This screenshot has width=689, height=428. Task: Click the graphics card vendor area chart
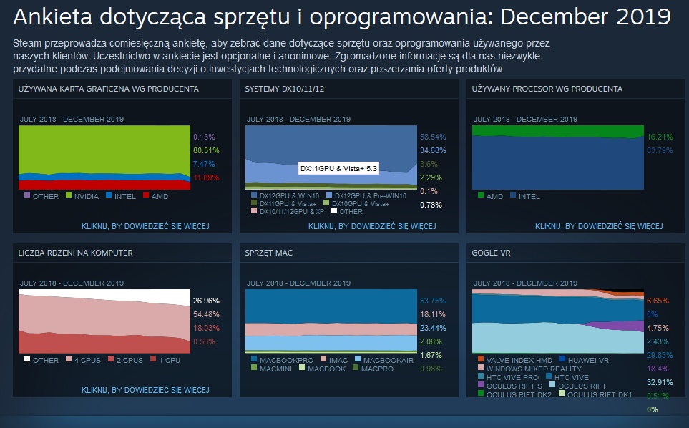pos(104,157)
